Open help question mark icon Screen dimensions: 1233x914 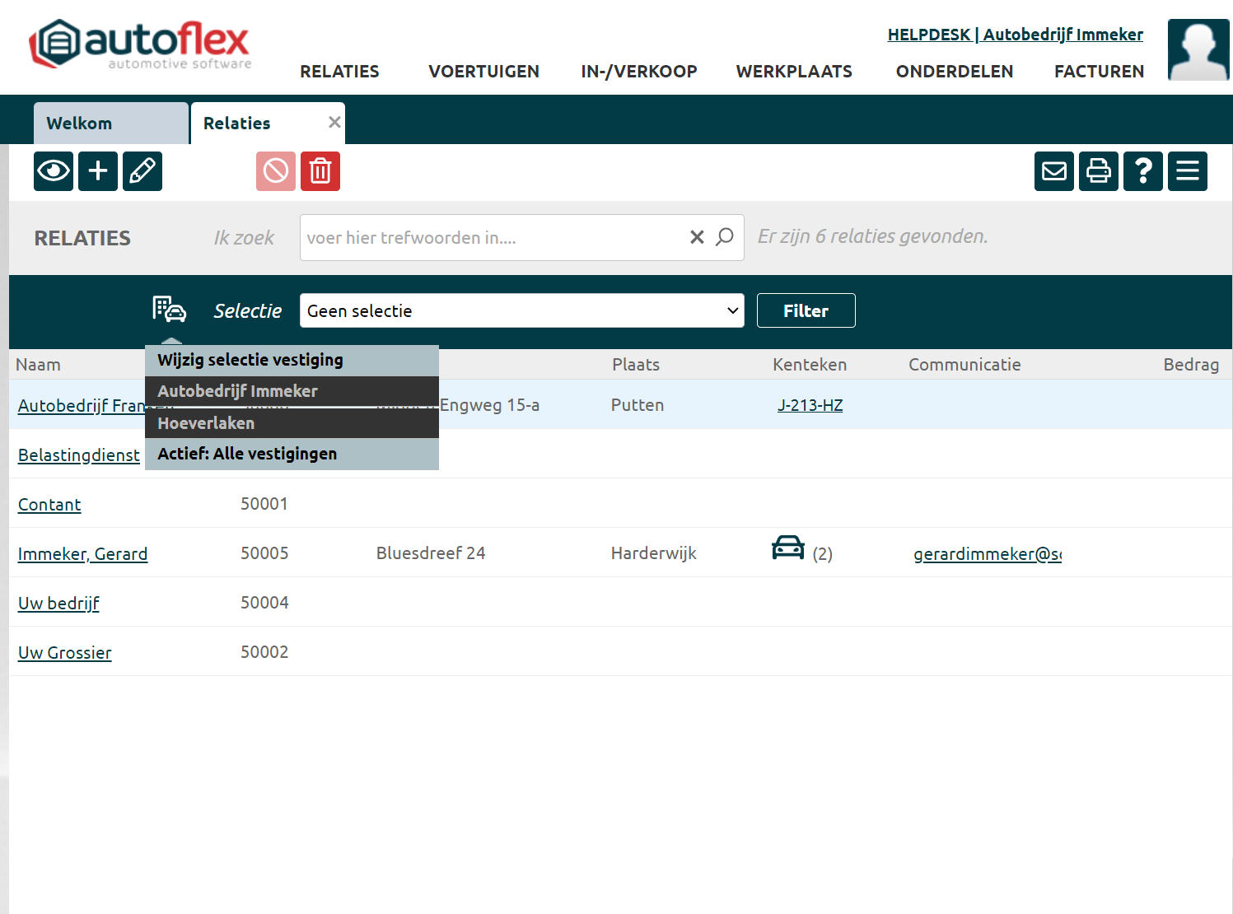pyautogui.click(x=1143, y=171)
